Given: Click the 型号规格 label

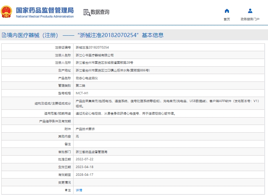Looking at the screenshot, I should click(64, 93).
